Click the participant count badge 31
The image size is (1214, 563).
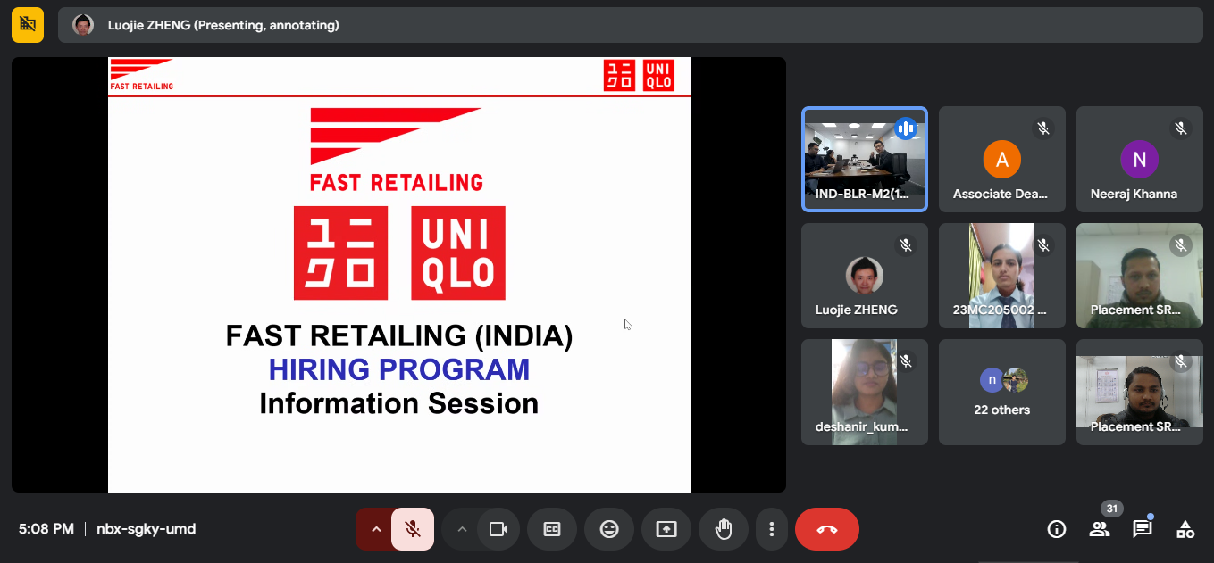1112,509
